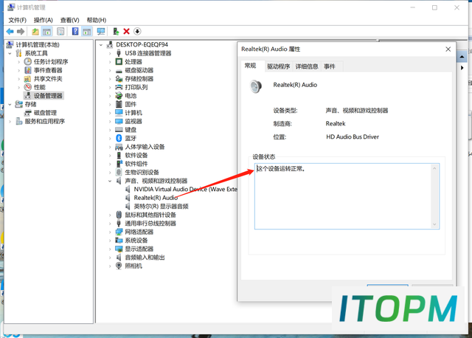
Task: Open the 操作(A) menu
Action: pos(43,20)
